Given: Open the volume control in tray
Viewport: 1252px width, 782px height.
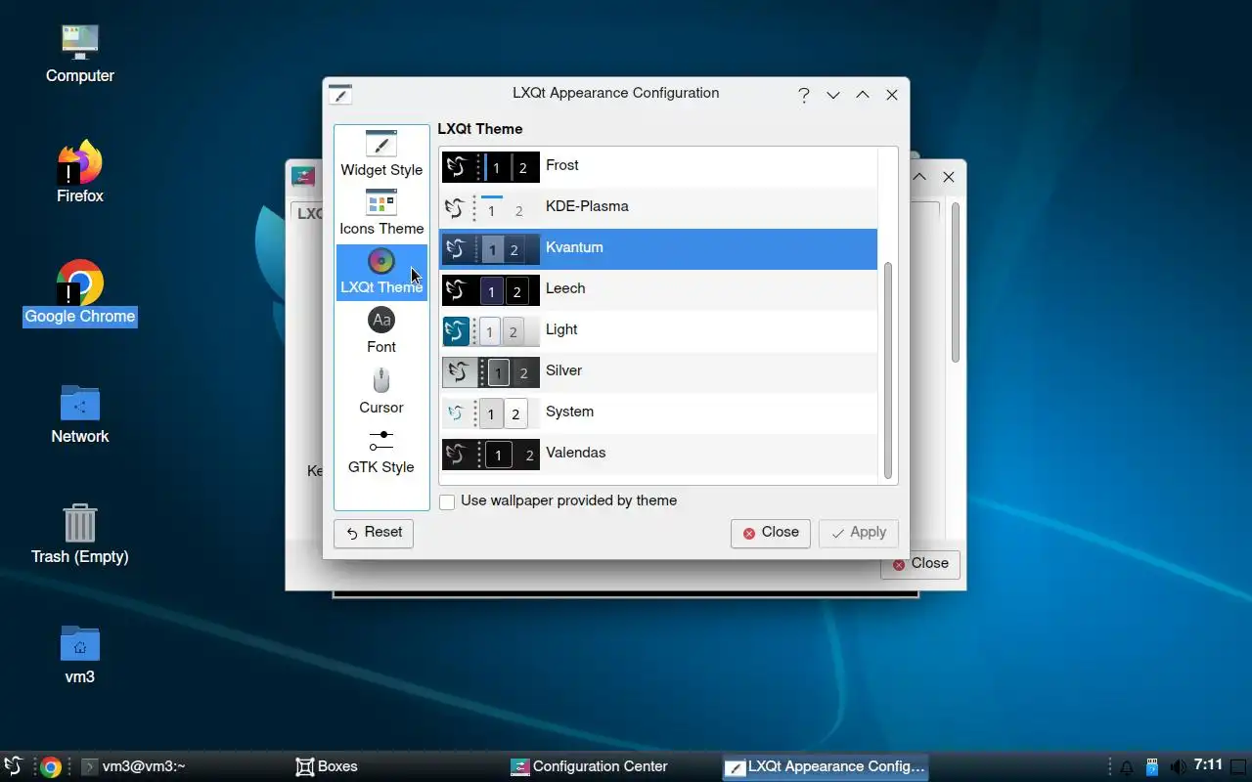Looking at the screenshot, I should click(1178, 767).
